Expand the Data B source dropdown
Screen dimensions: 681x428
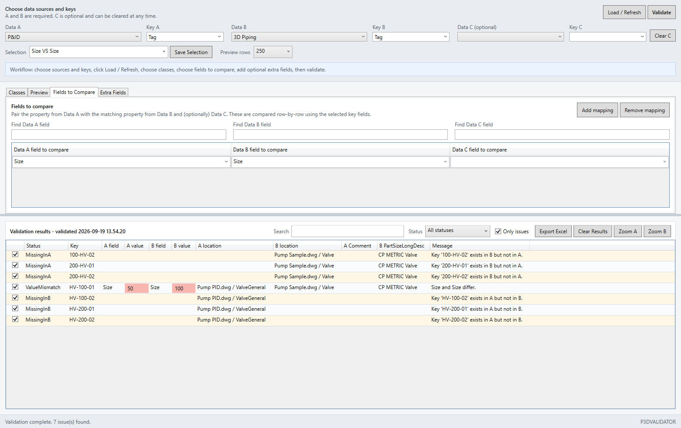(300, 37)
